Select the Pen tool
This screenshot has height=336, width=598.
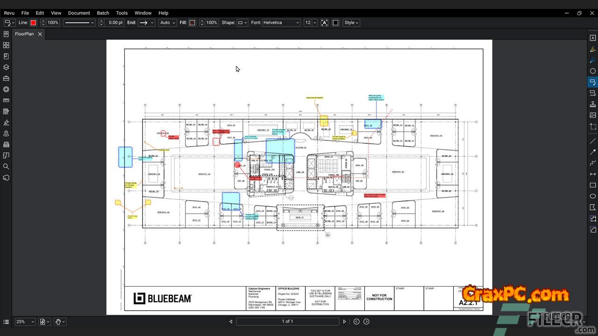tap(593, 60)
